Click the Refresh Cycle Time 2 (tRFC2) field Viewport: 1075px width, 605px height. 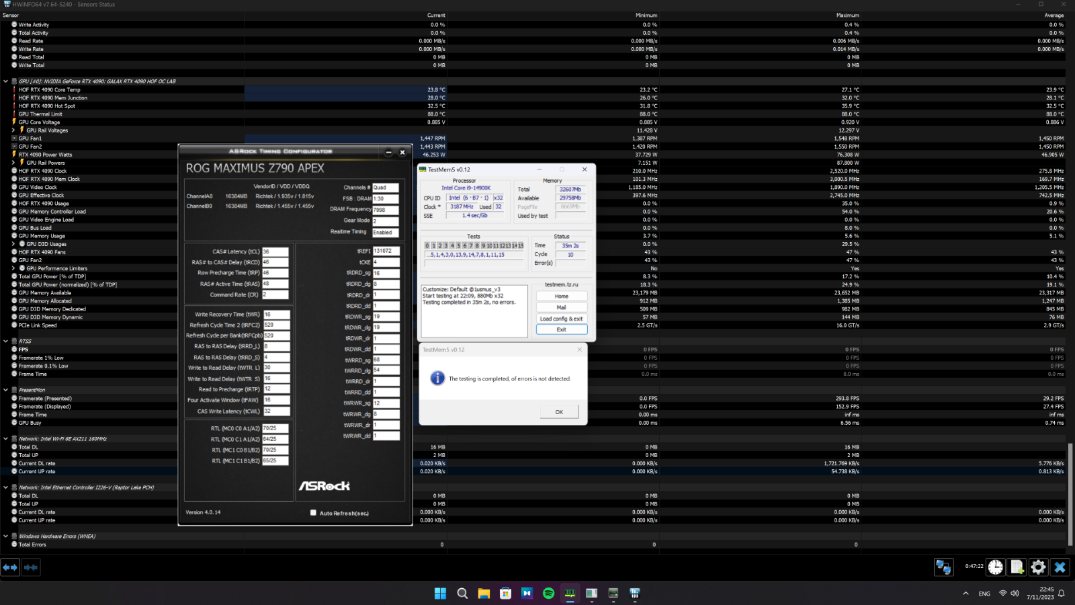[x=276, y=325]
